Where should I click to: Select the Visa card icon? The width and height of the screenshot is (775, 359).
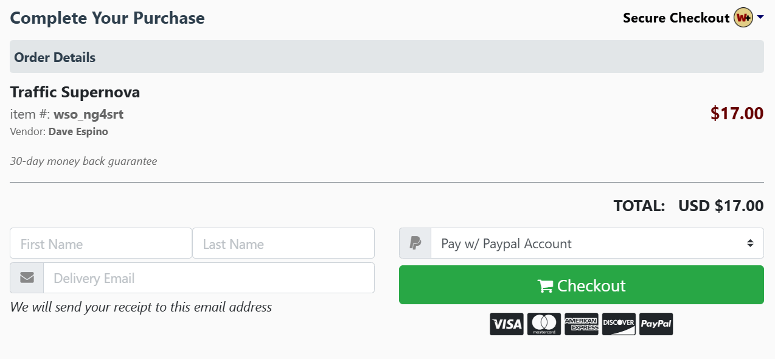coord(506,324)
